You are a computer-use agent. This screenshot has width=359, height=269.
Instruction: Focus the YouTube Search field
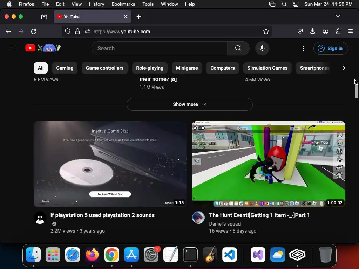pos(160,48)
